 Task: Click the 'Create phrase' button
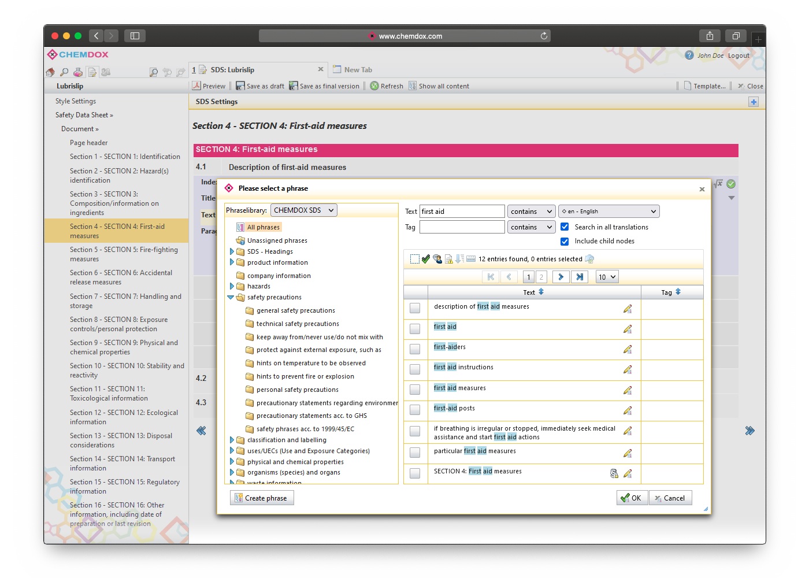262,498
